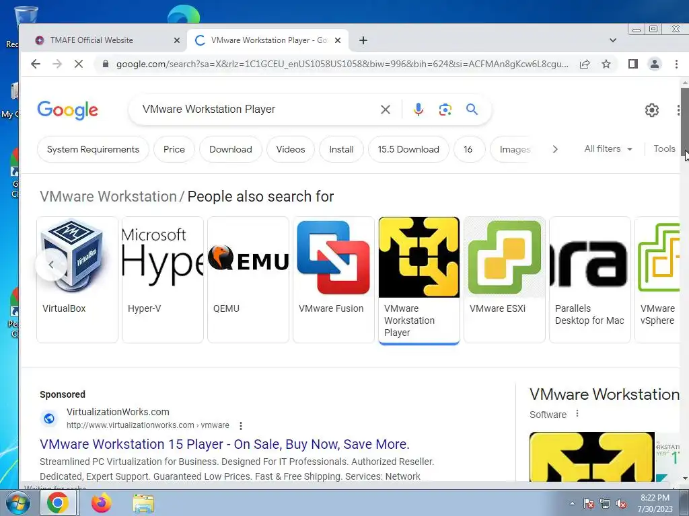This screenshot has height=516, width=689.
Task: Open Chrome side panel icon
Action: [x=632, y=64]
